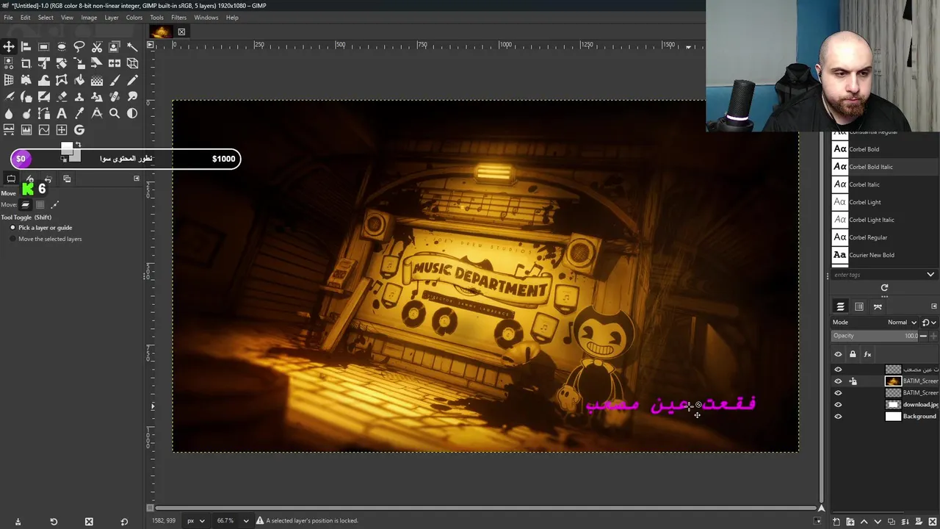Select the Foreground Select tool
Image resolution: width=940 pixels, height=529 pixels.
click(115, 46)
